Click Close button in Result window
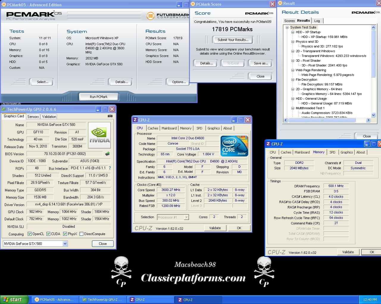Screen dimensions: 381x304 pyautogui.click(x=367, y=136)
